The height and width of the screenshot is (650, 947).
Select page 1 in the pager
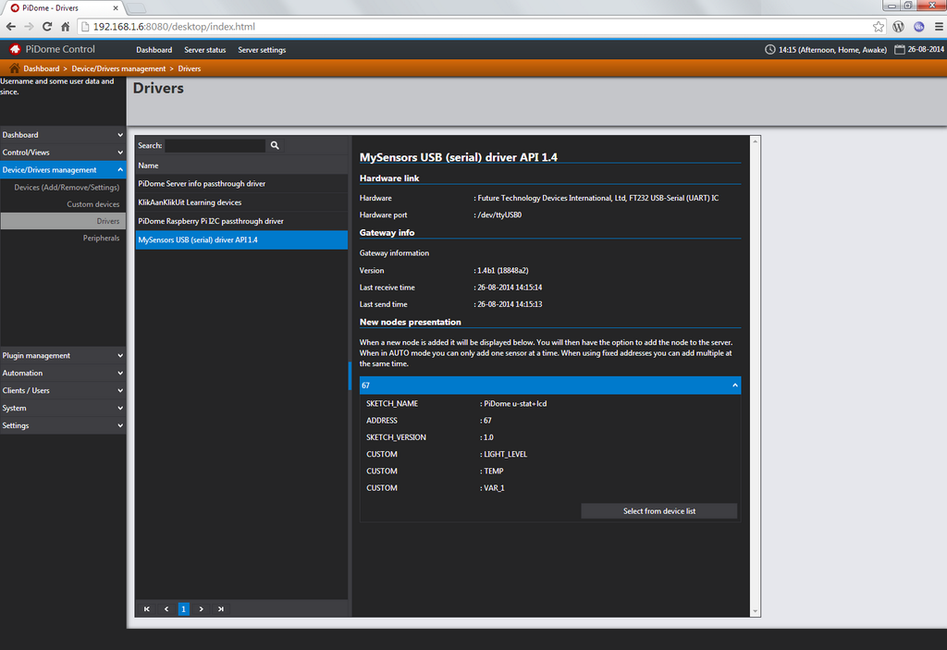click(184, 609)
